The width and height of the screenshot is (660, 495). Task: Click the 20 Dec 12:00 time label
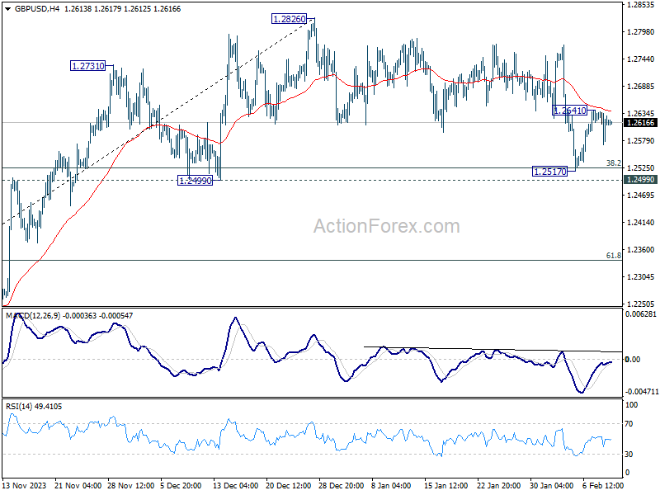click(x=289, y=486)
